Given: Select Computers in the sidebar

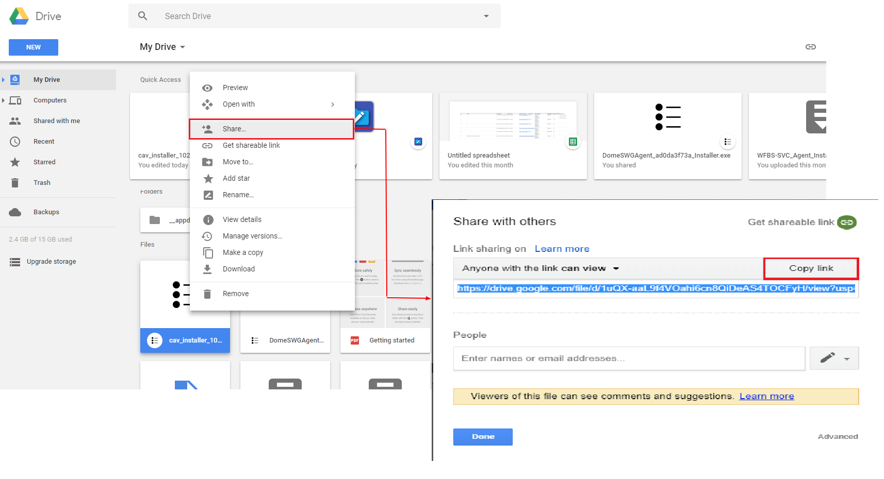Looking at the screenshot, I should coord(50,100).
